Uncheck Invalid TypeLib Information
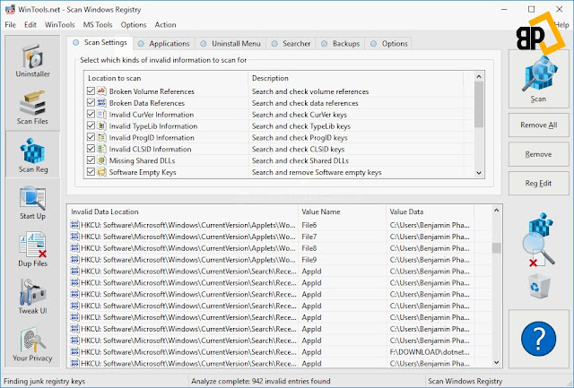The height and width of the screenshot is (388, 574). [91, 125]
